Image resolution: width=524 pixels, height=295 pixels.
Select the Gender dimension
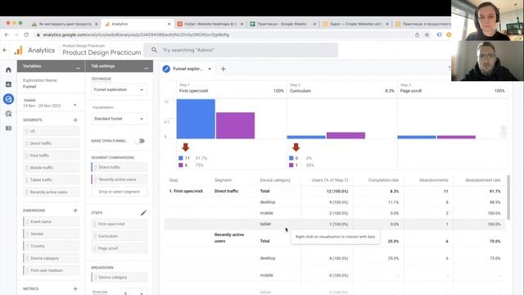point(51,234)
